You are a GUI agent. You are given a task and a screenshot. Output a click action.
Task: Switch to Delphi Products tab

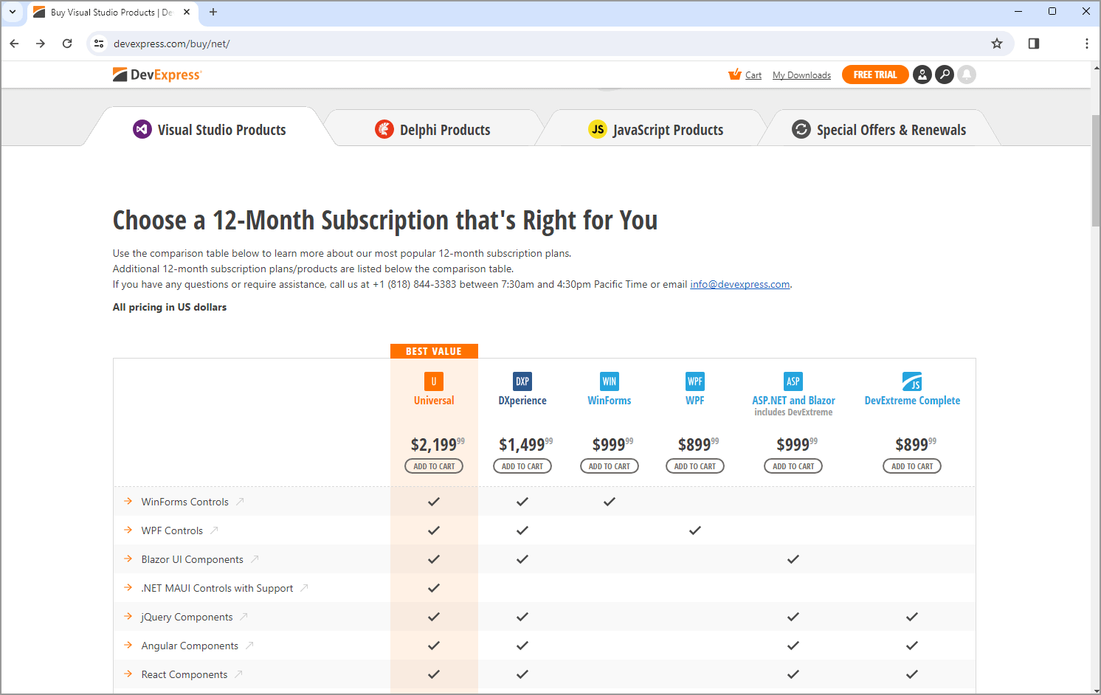click(x=433, y=130)
